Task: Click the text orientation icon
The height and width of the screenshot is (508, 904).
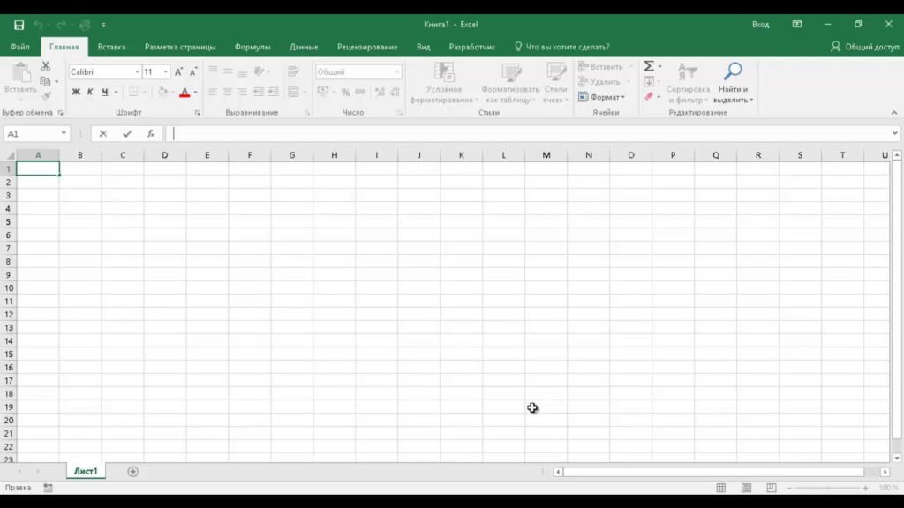Action: 260,71
